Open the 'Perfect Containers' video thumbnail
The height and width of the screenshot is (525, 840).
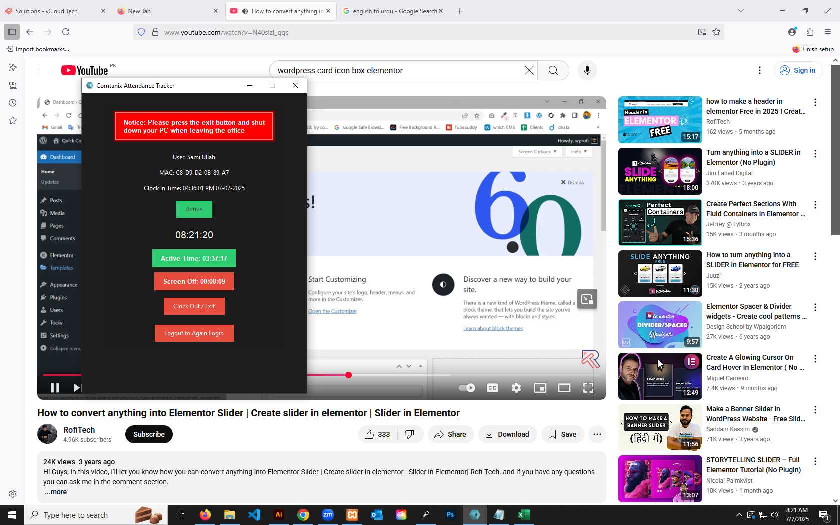pos(660,222)
